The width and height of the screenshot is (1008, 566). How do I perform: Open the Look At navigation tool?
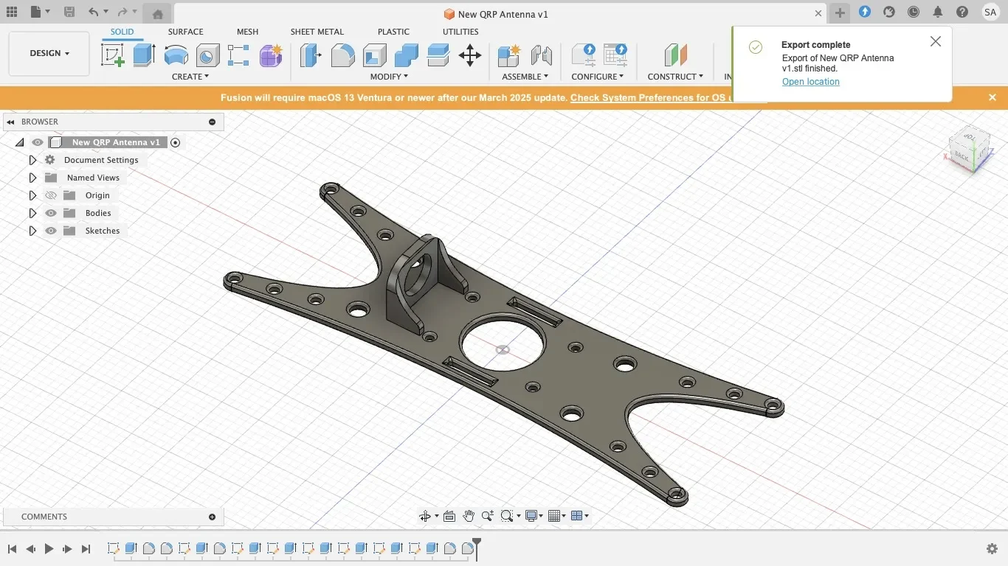coord(449,516)
